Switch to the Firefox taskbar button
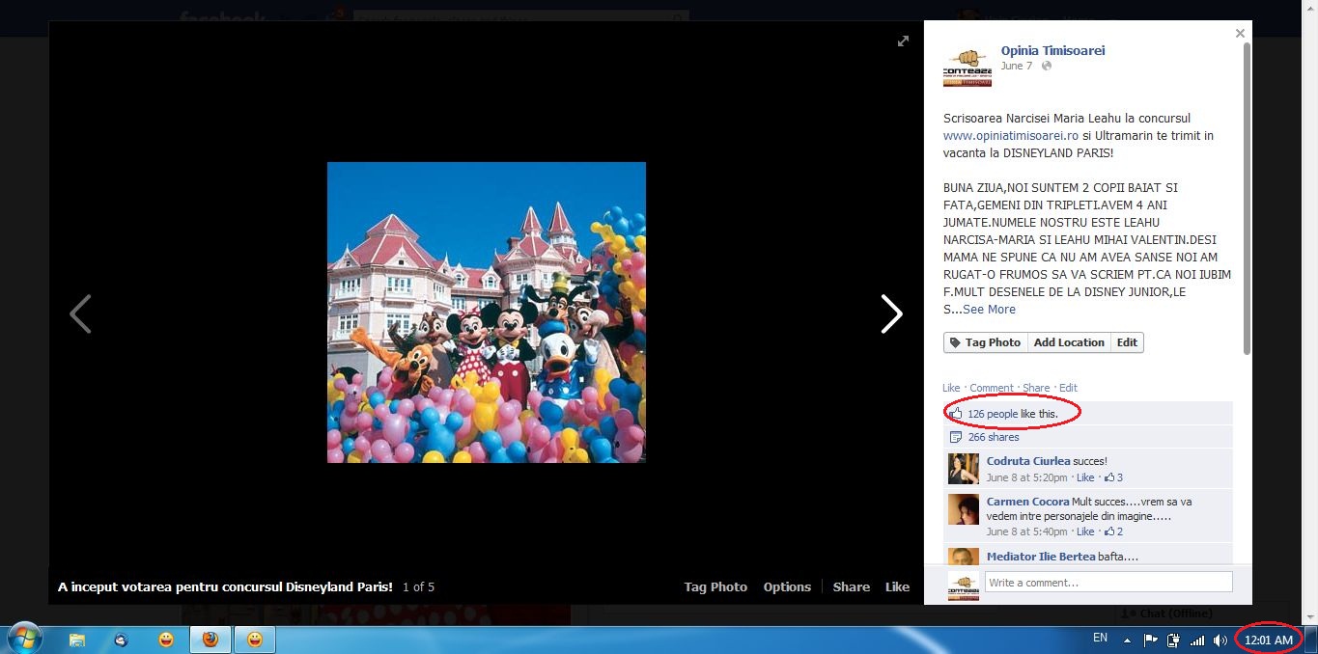Image resolution: width=1318 pixels, height=654 pixels. [210, 640]
